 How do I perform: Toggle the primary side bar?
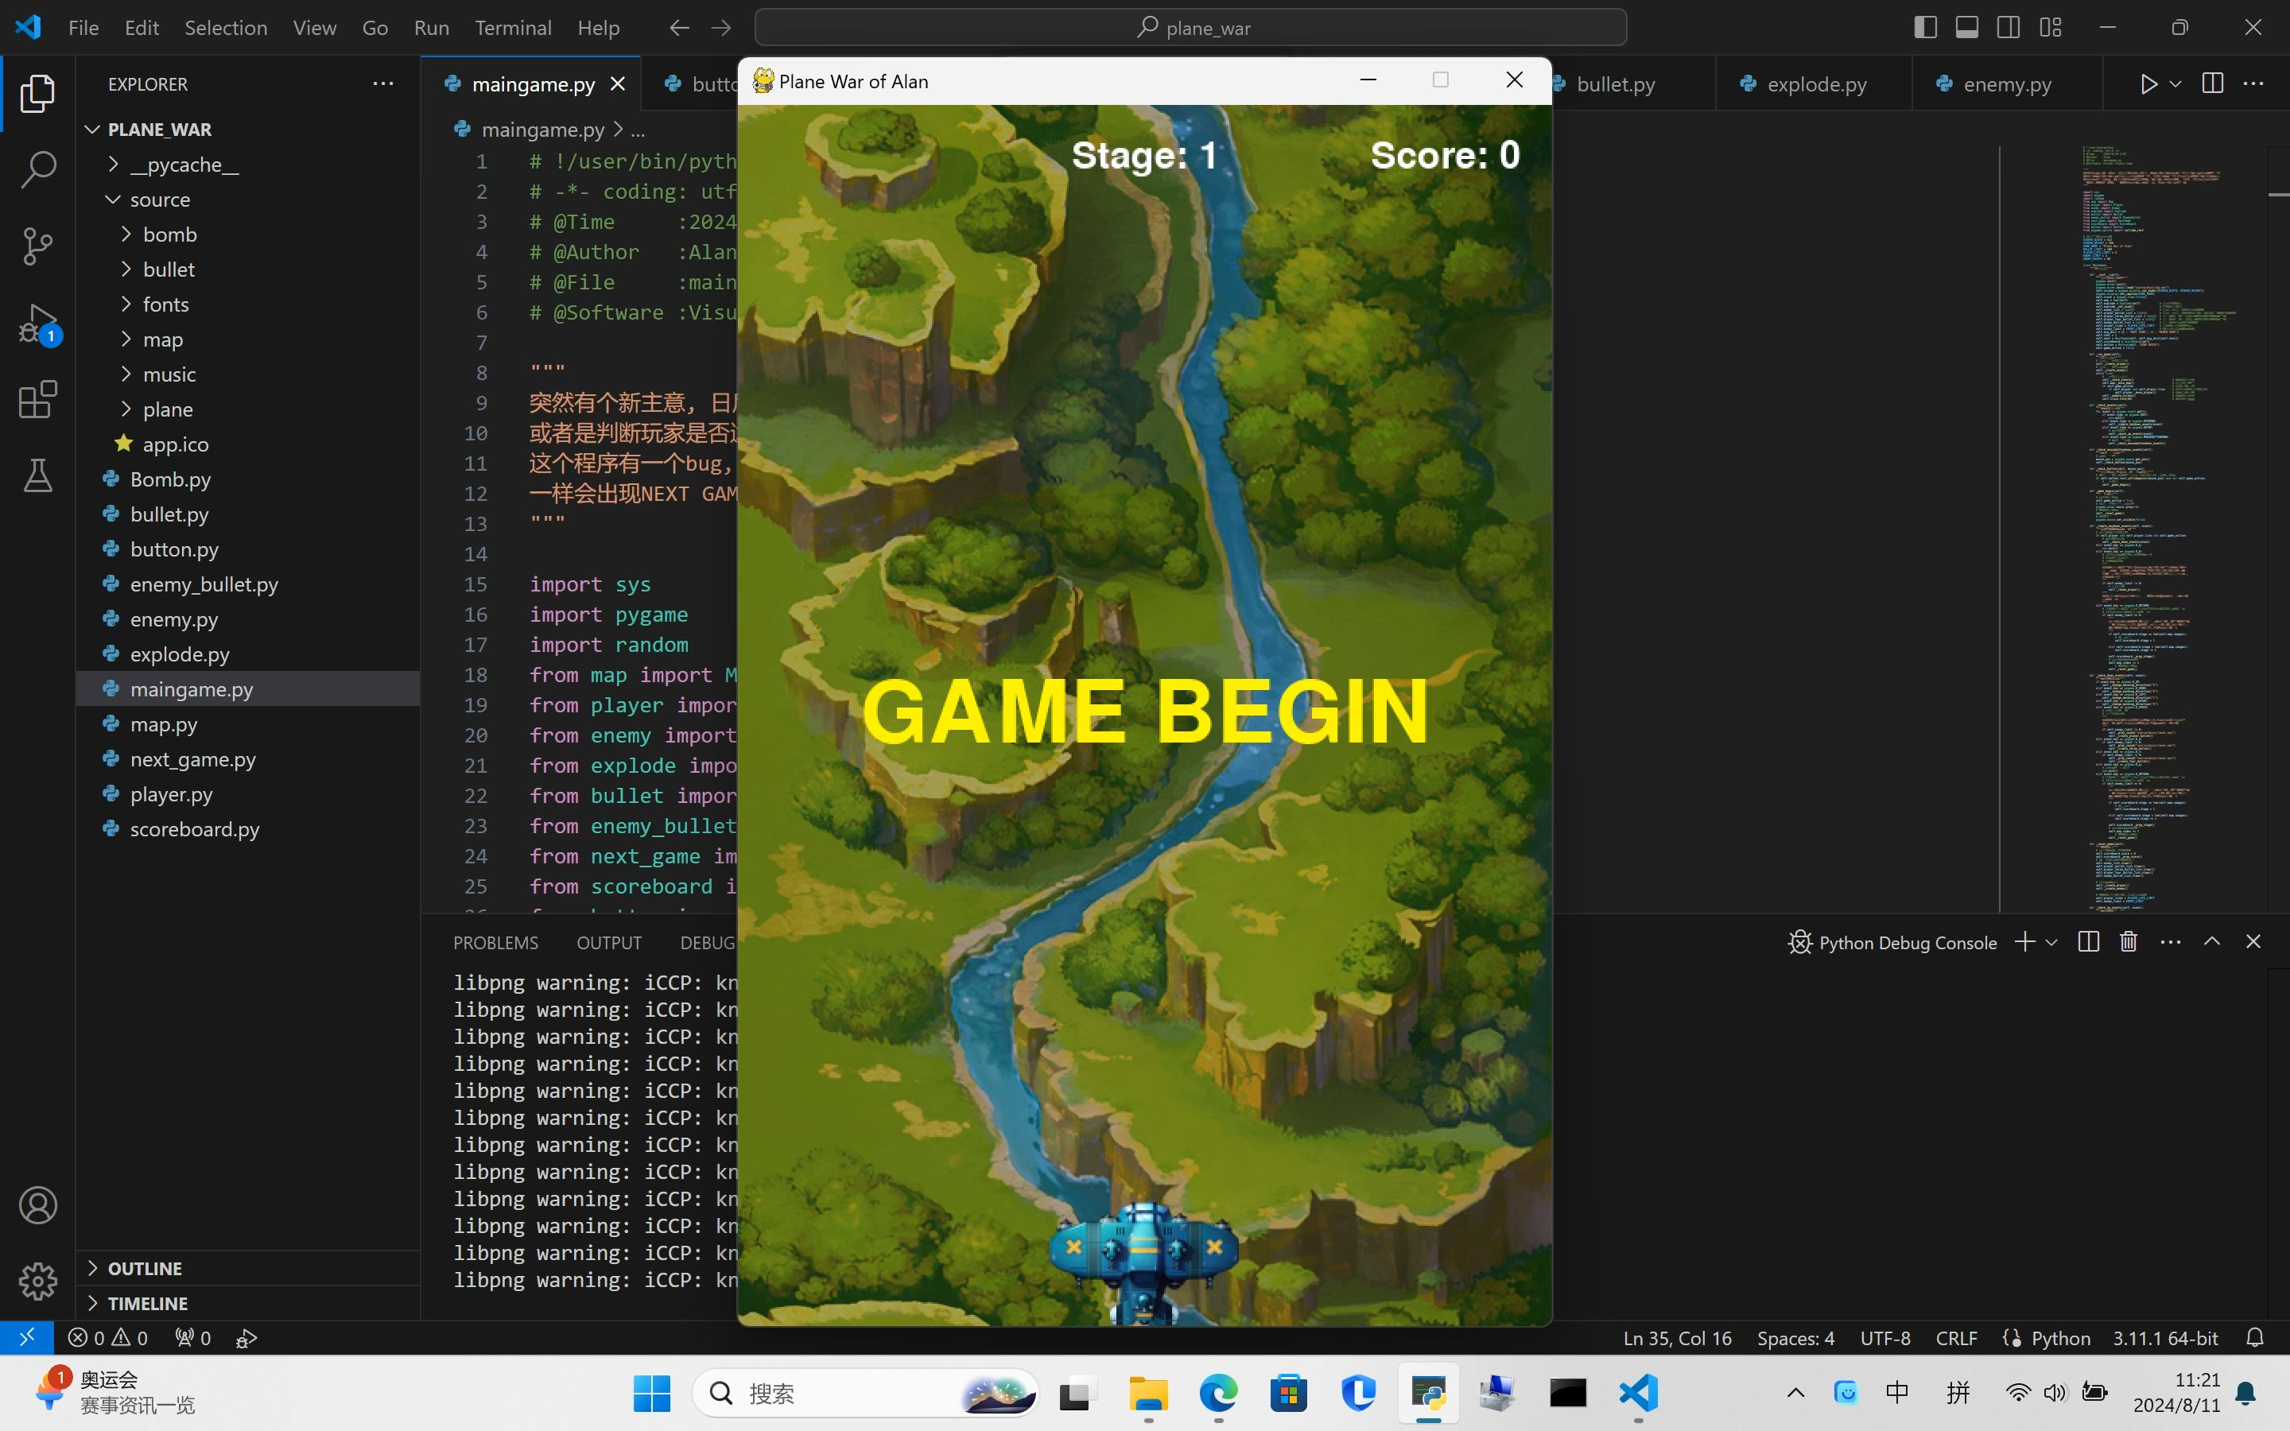[1925, 28]
